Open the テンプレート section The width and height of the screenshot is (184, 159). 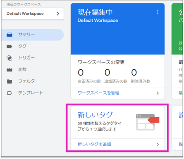(31, 93)
